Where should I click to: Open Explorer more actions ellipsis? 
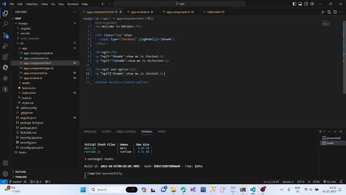coord(75,12)
